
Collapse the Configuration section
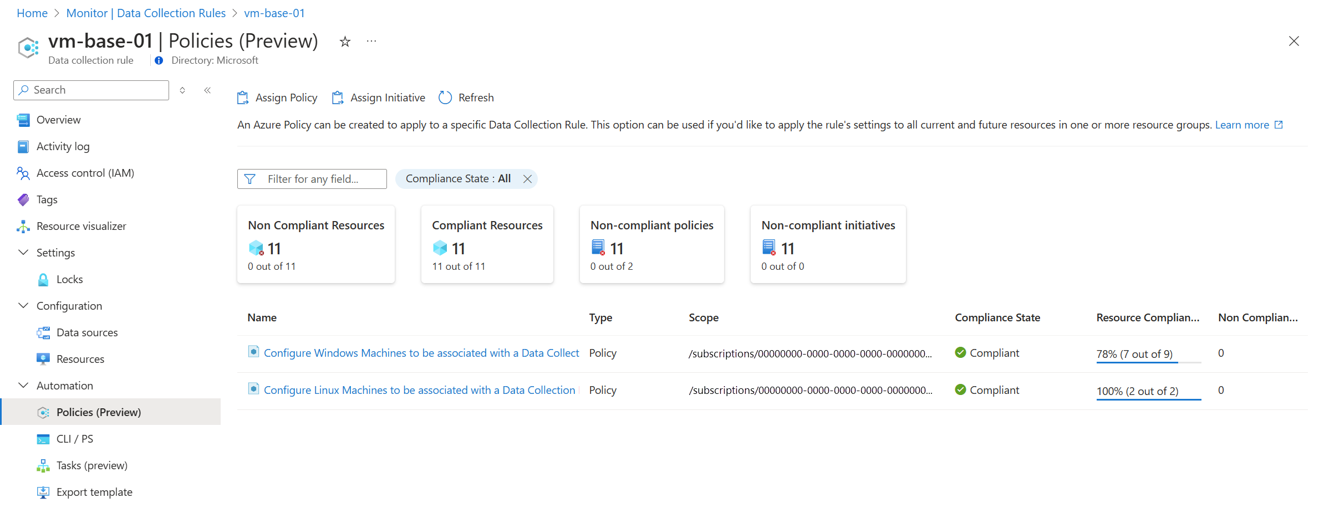coord(23,306)
